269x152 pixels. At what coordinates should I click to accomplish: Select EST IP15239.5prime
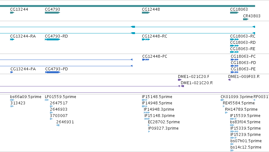246,135
